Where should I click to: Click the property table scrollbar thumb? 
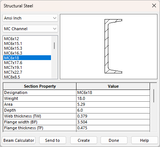154,96
